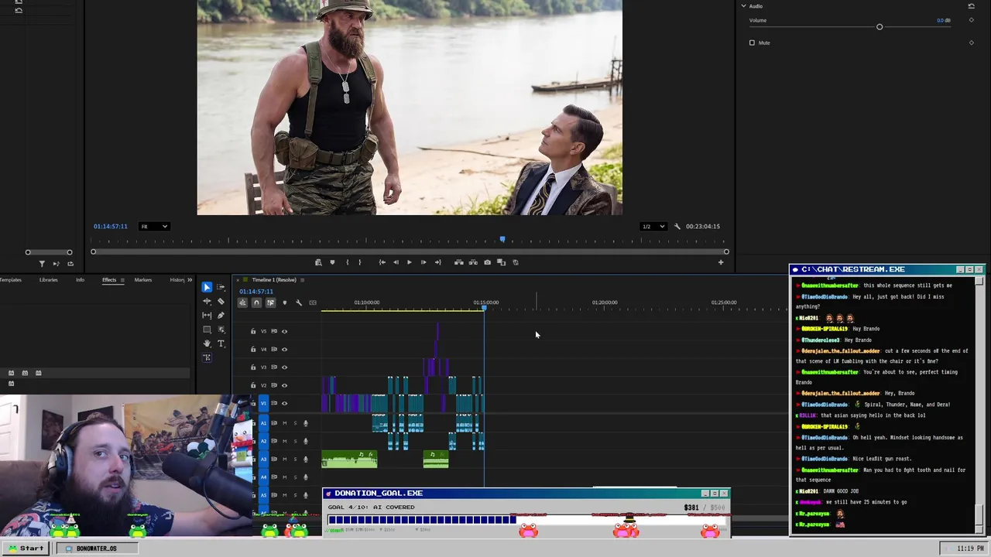The width and height of the screenshot is (991, 557).
Task: Toggle V5 track eye visibility
Action: pos(284,331)
